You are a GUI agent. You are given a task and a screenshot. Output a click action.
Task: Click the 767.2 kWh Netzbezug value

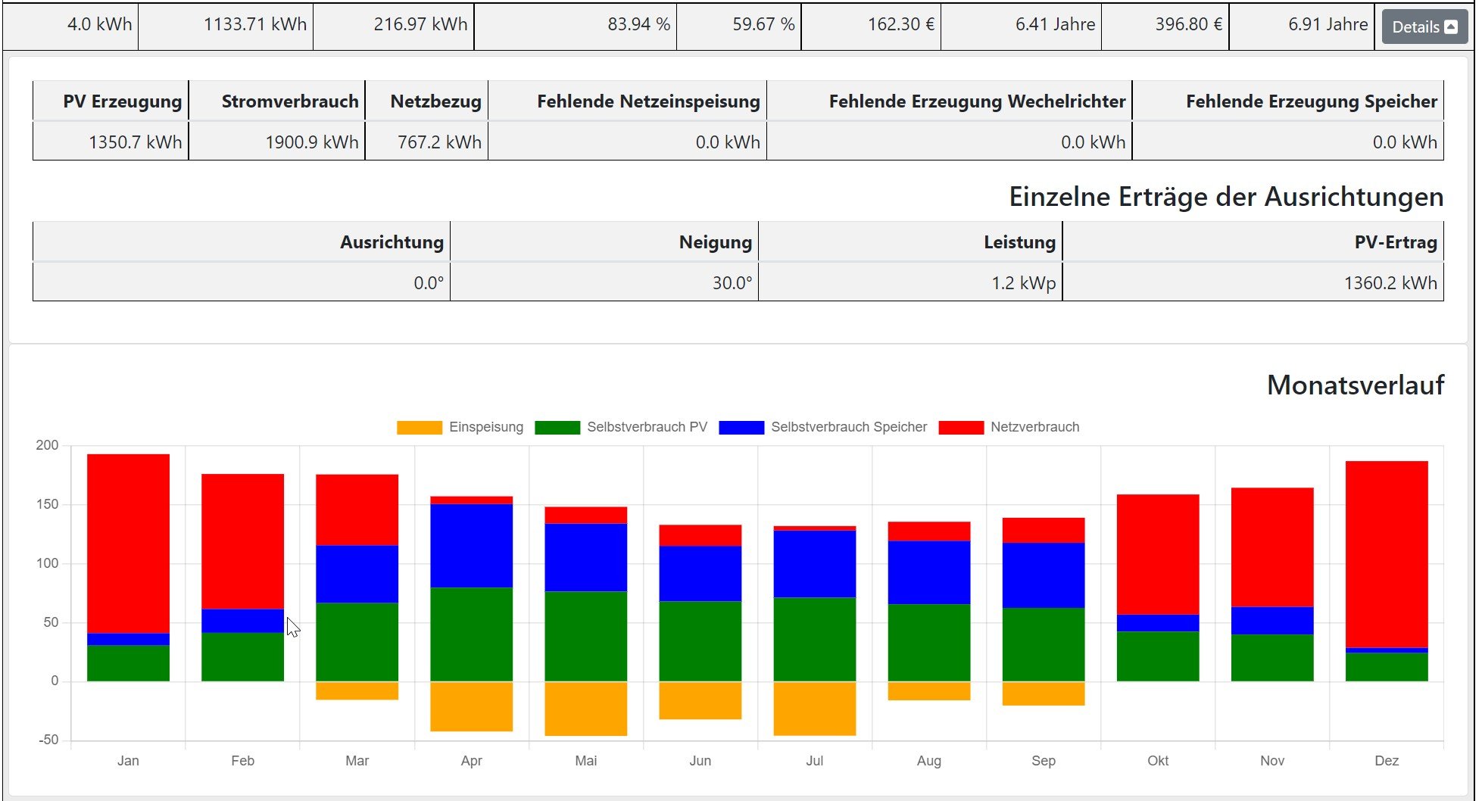coord(439,142)
